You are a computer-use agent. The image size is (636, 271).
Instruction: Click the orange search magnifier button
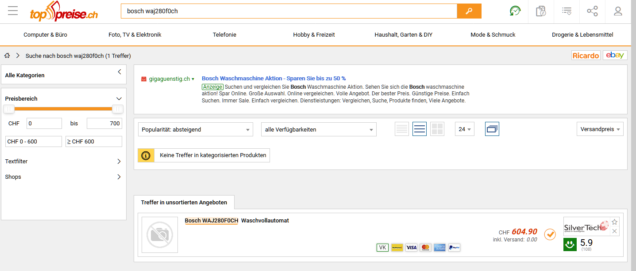[469, 11]
